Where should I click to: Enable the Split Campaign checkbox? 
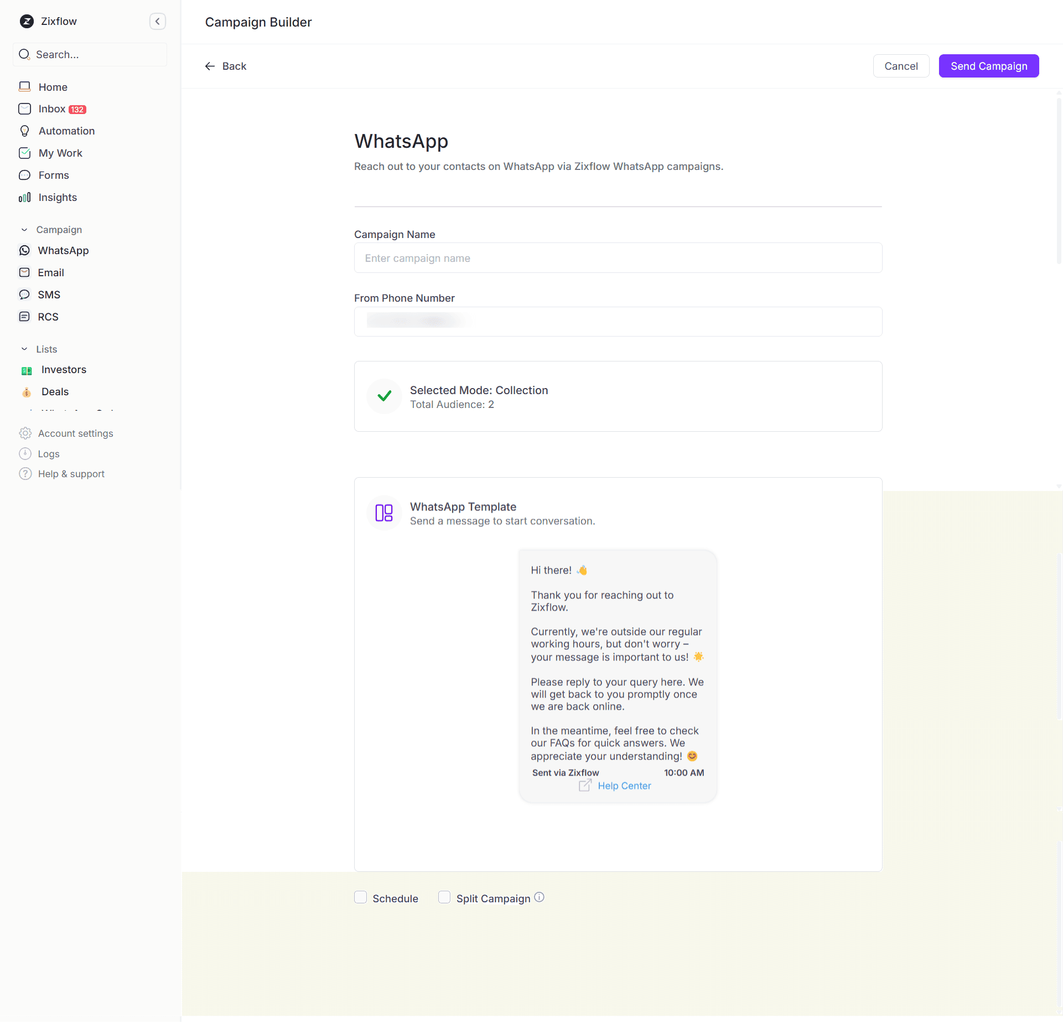click(x=444, y=897)
